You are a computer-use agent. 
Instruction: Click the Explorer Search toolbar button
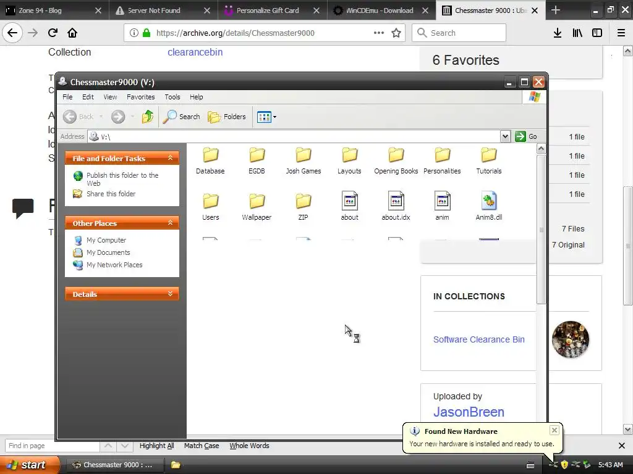pos(182,117)
